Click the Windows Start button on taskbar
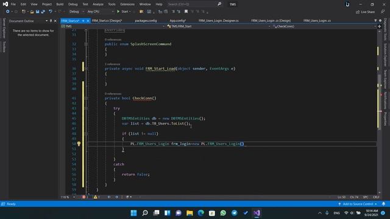 [133, 213]
